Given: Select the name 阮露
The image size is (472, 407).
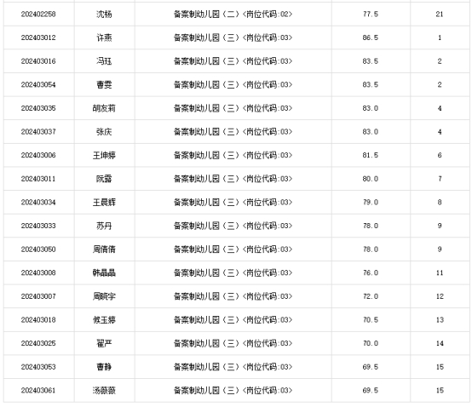Looking at the screenshot, I should pyautogui.click(x=104, y=179).
